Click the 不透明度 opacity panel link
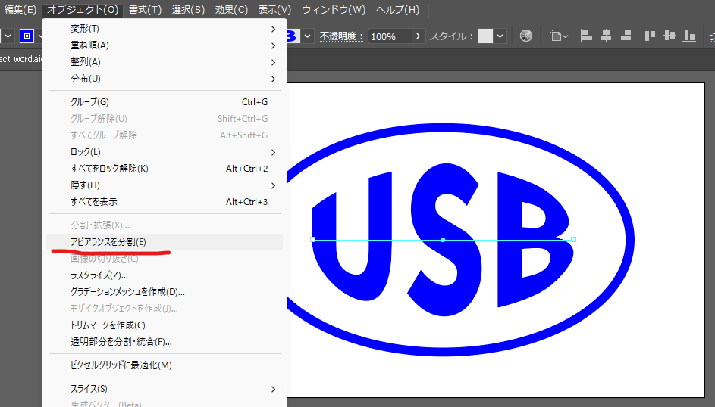Screen dimensions: 715x407 [340, 36]
